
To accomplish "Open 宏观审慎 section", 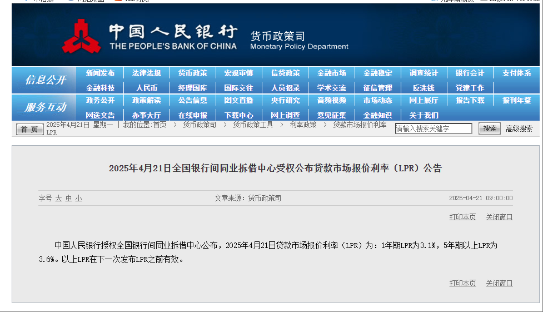I will [x=238, y=73].
